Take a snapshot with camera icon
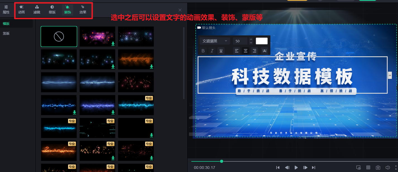Viewport: 398px width, 172px height. (378, 168)
